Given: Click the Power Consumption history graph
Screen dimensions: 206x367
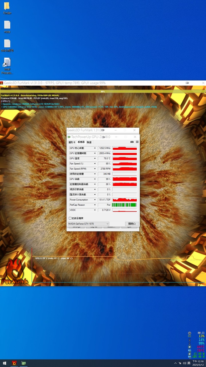Looking at the screenshot, I should [124, 200].
